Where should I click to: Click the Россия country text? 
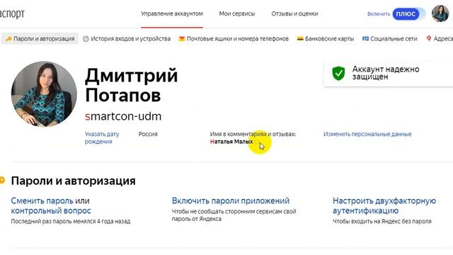(148, 134)
